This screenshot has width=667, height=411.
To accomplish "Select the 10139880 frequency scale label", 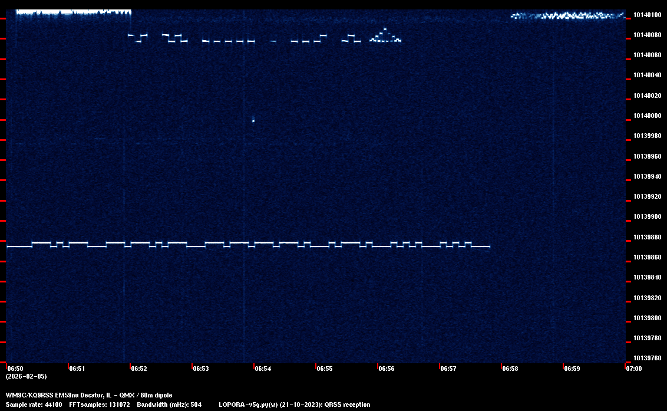I will click(648, 237).
